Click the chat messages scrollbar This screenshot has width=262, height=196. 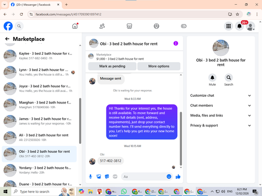click(181, 139)
